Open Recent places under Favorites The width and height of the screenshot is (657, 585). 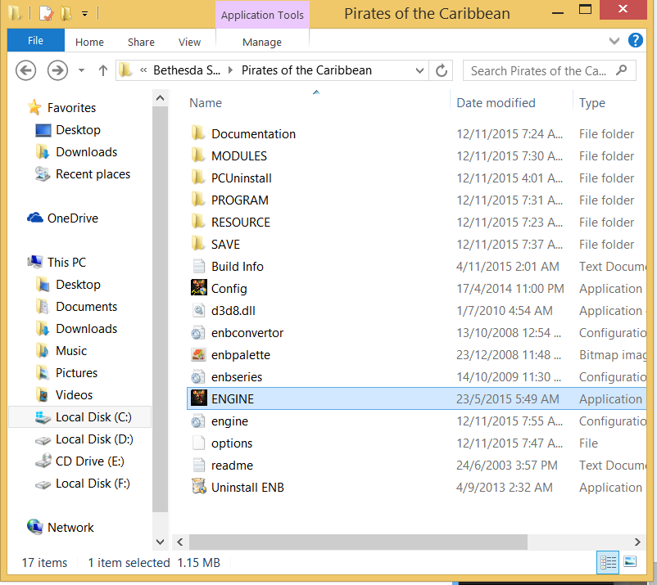93,173
